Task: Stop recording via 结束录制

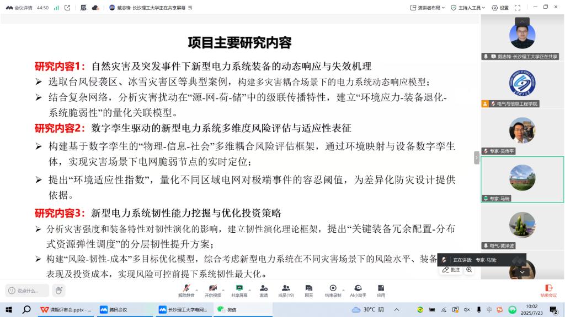Action: [333, 289]
